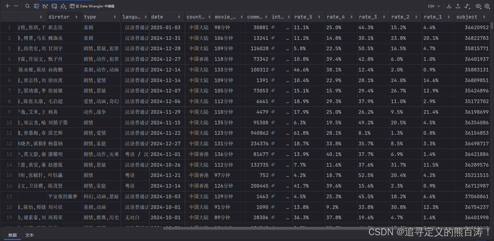This screenshot has width=494, height=241.
Task: Expand intro ellipsis in row 8
Action: (x=288, y=102)
